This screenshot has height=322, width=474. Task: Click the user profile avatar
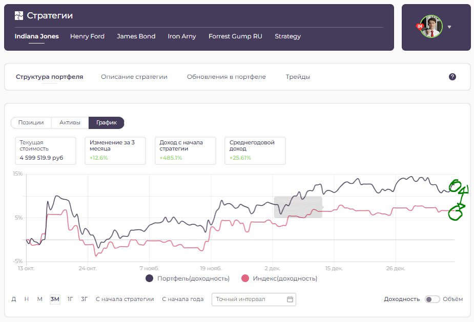pyautogui.click(x=430, y=27)
